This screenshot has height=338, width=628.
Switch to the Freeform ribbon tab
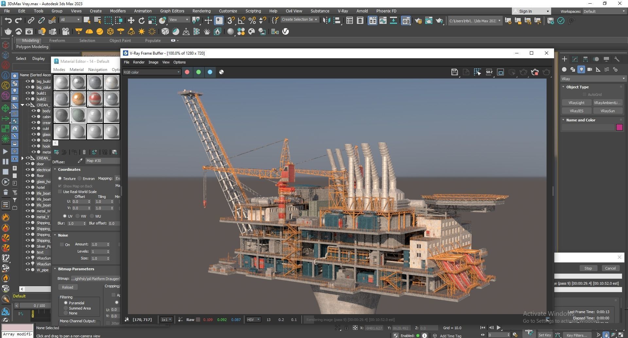point(57,41)
